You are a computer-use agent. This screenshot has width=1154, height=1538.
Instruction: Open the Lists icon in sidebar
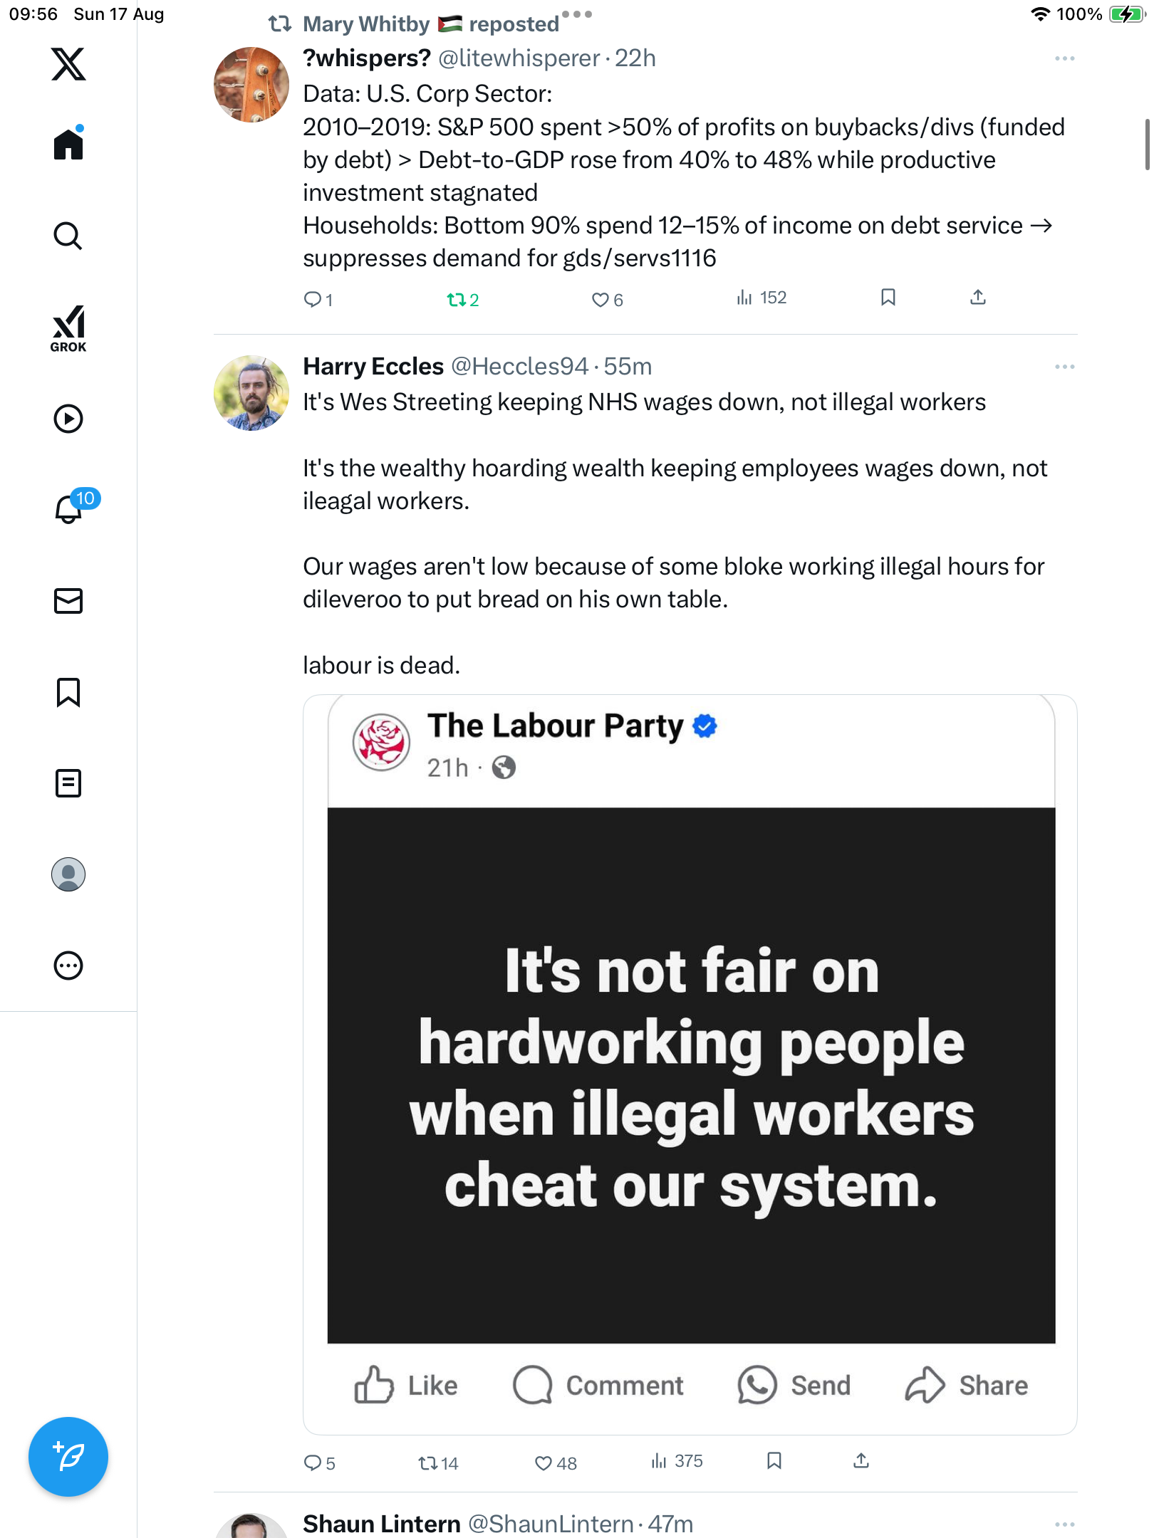click(x=68, y=783)
